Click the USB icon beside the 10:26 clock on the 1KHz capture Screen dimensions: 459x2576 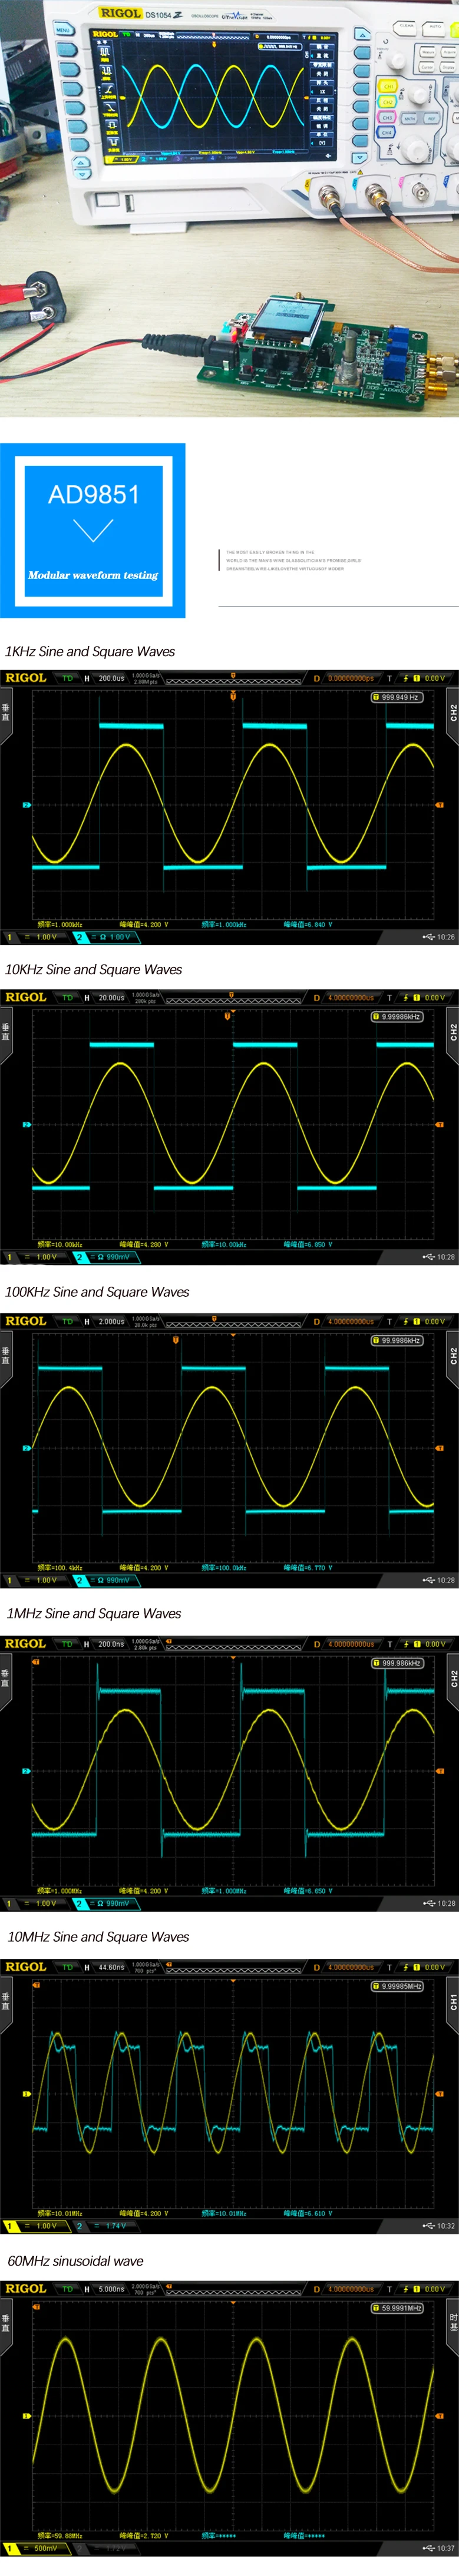tap(428, 937)
